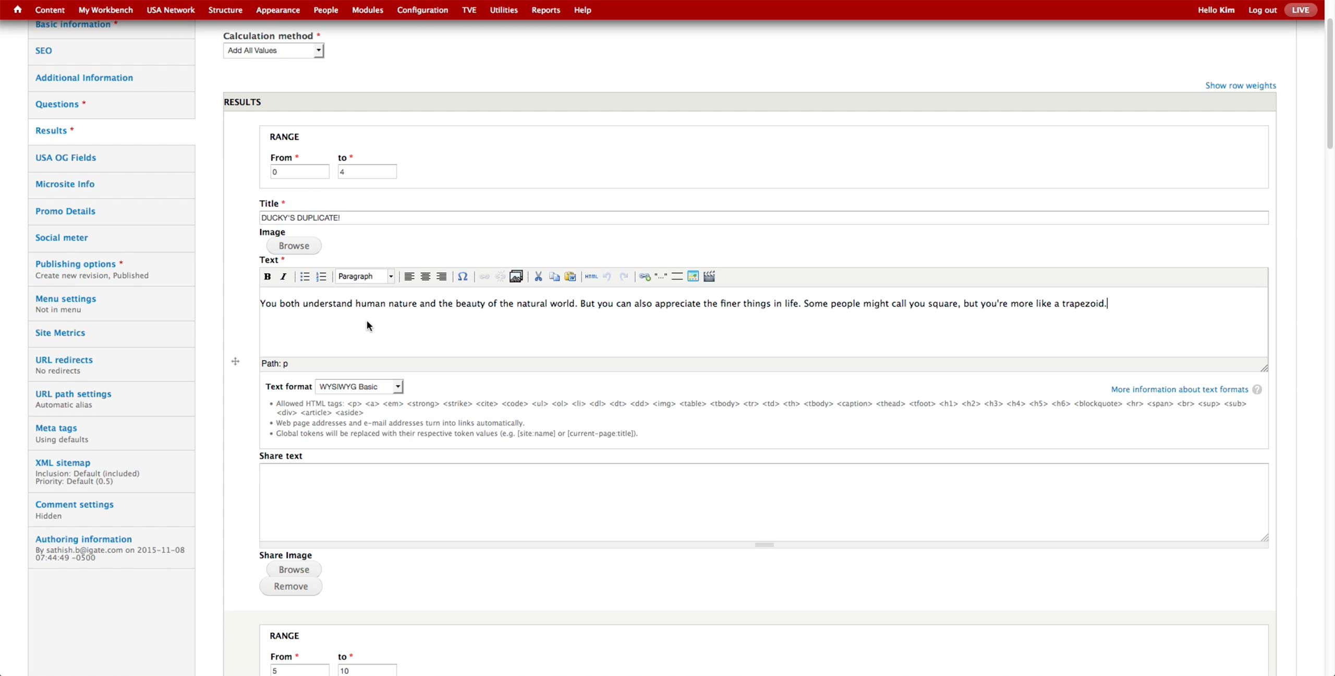Click the insert image toolbar icon
Screen dimensions: 1335x676
516,276
